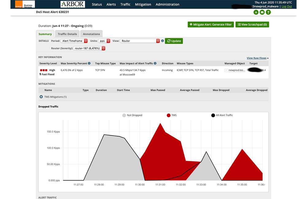Click View Scratchpad (0) button
This screenshot has width=307, height=199.
[252, 24]
